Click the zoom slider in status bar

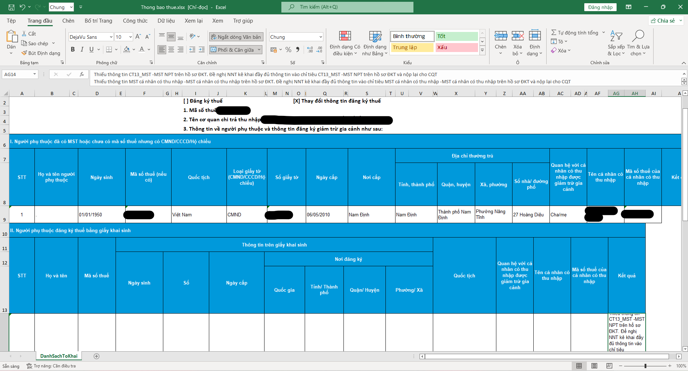tap(645, 366)
